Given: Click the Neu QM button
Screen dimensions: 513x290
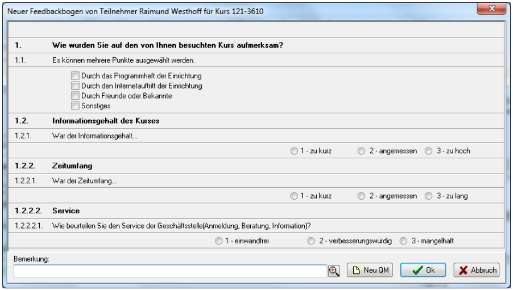Looking at the screenshot, I should 370,270.
